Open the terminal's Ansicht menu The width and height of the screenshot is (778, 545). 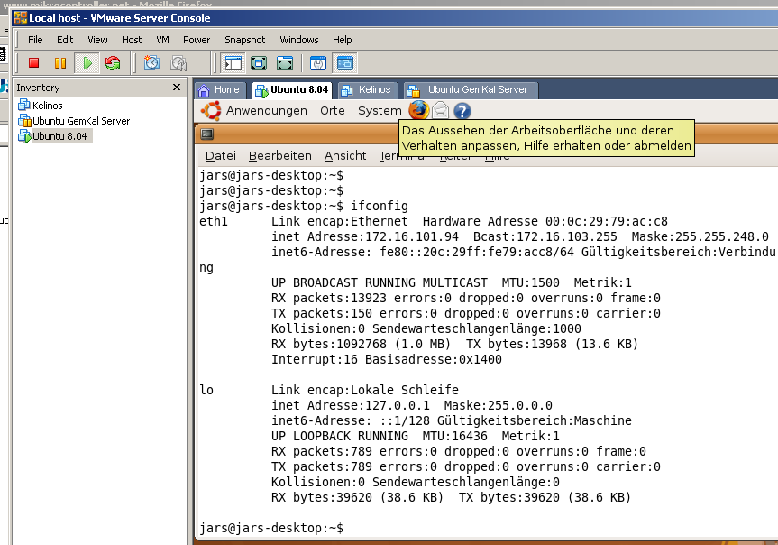(x=345, y=156)
